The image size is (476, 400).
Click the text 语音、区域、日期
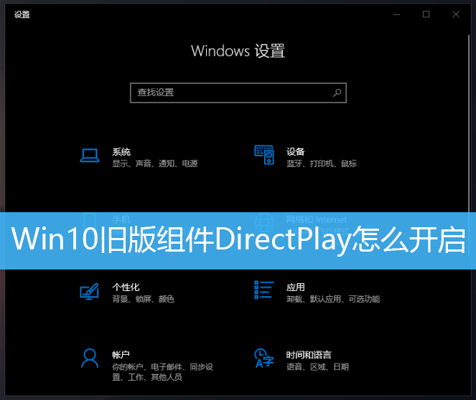pyautogui.click(x=317, y=367)
